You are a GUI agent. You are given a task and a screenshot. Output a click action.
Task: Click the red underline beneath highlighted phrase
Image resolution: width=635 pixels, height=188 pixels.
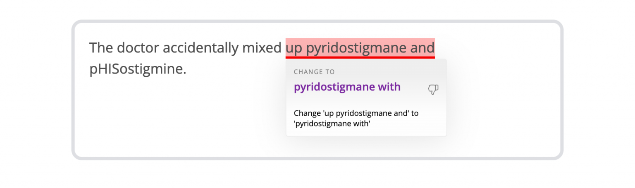[x=360, y=57]
